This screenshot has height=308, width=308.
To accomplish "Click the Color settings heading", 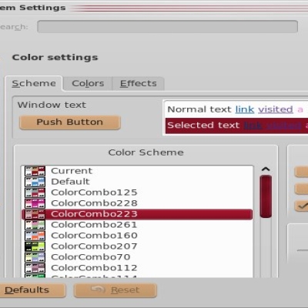I will (55, 57).
